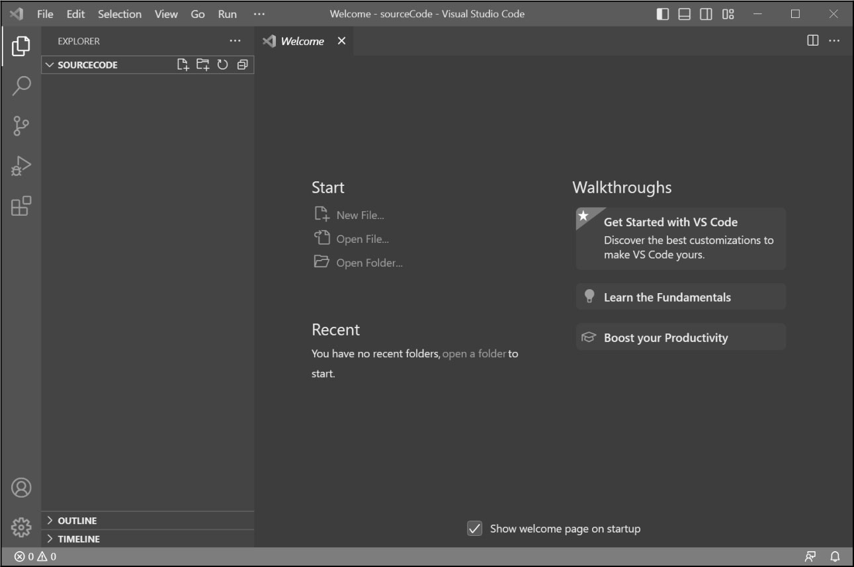Toggle the bottom panel layout icon

685,14
